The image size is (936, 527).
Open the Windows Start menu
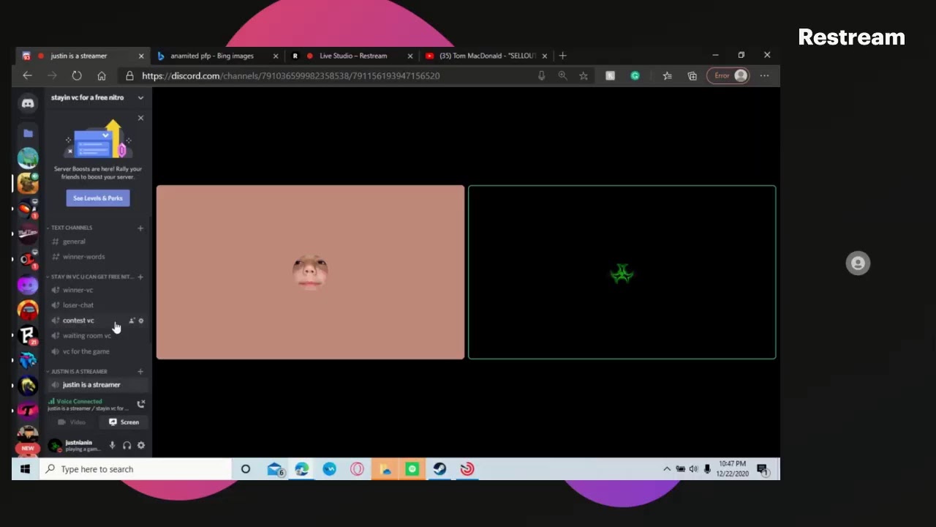(x=25, y=469)
